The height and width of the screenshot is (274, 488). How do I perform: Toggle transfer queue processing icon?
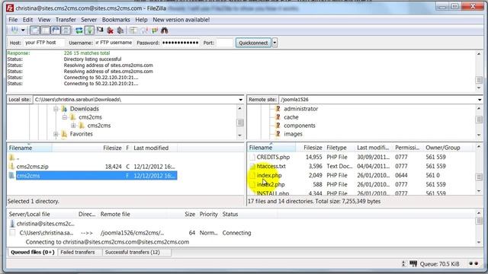[x=90, y=30]
